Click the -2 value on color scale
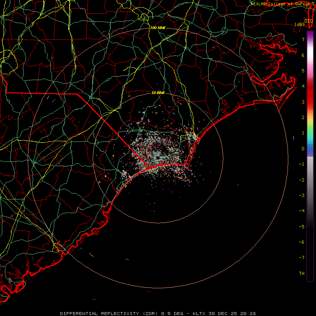 (302, 180)
